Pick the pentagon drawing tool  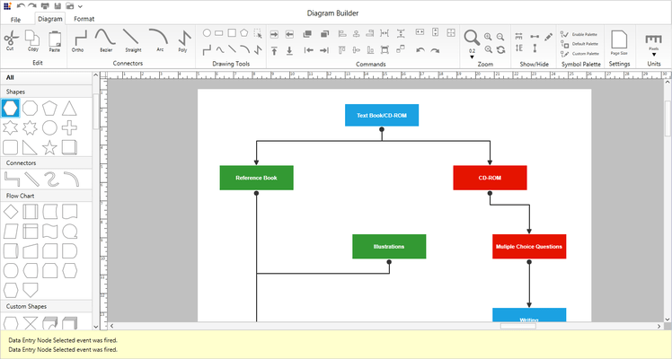coord(243,33)
